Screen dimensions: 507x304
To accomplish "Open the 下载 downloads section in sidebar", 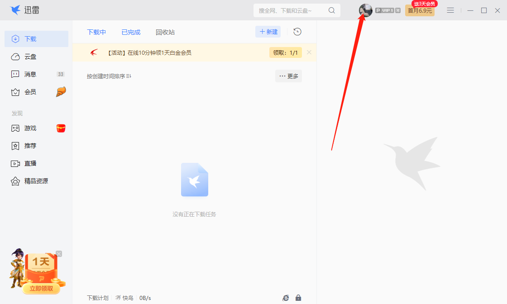I will click(28, 38).
